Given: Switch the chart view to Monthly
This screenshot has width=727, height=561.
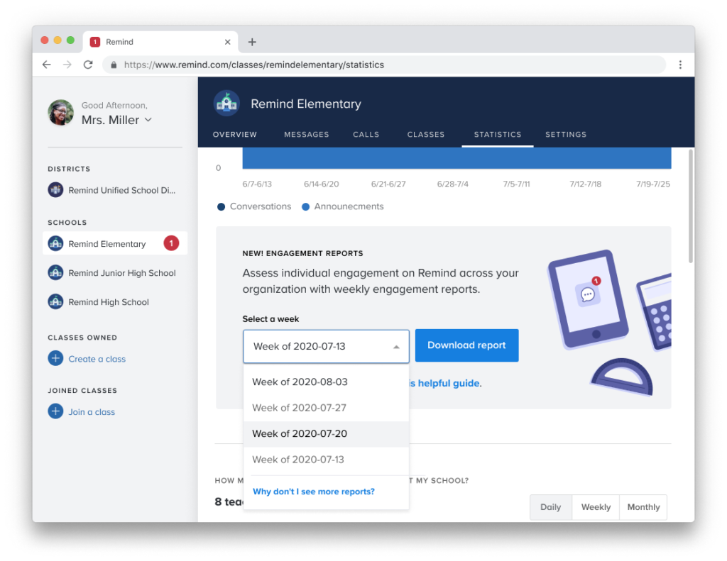Looking at the screenshot, I should pyautogui.click(x=643, y=506).
